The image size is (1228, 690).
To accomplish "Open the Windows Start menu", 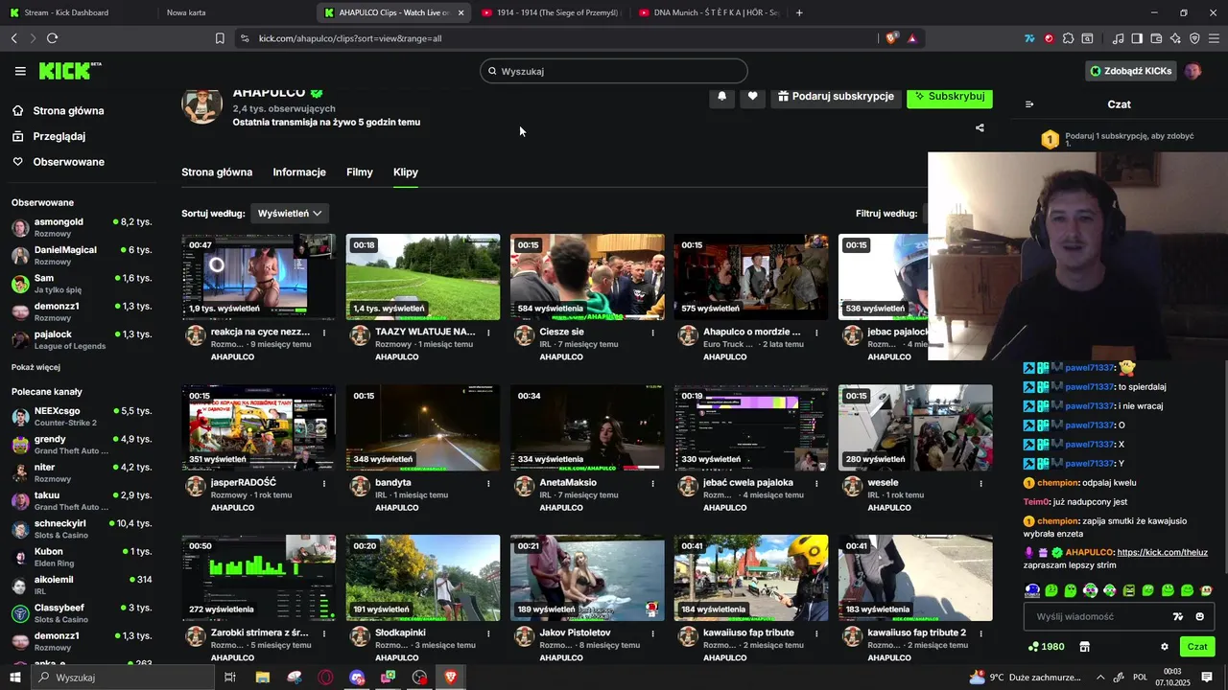I will [x=15, y=678].
